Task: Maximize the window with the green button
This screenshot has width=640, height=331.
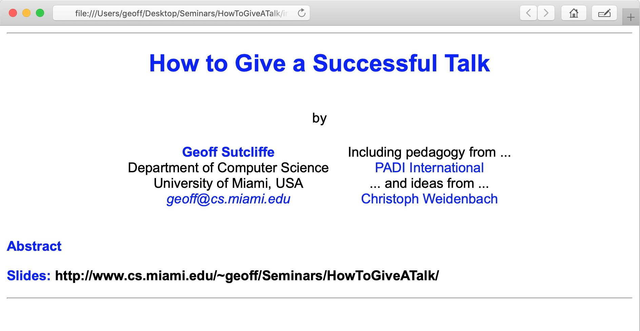Action: point(40,13)
